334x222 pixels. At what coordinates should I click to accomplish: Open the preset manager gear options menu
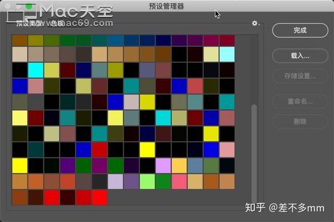(256, 23)
